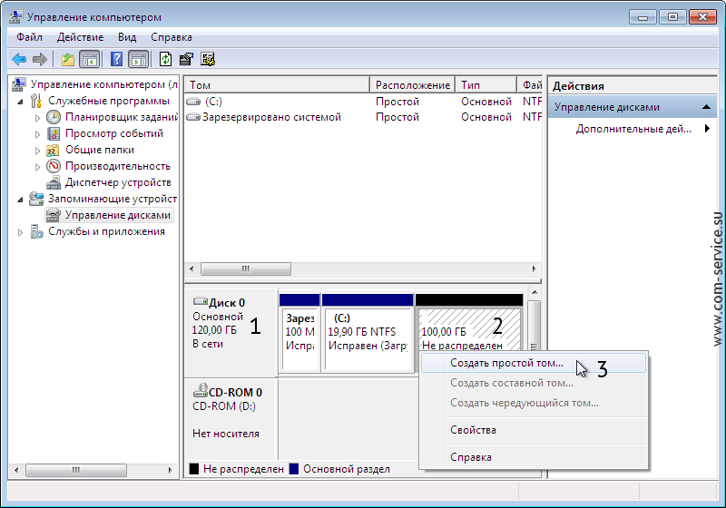Click the System Tools wrench icon
This screenshot has width=726, height=508.
pos(36,101)
